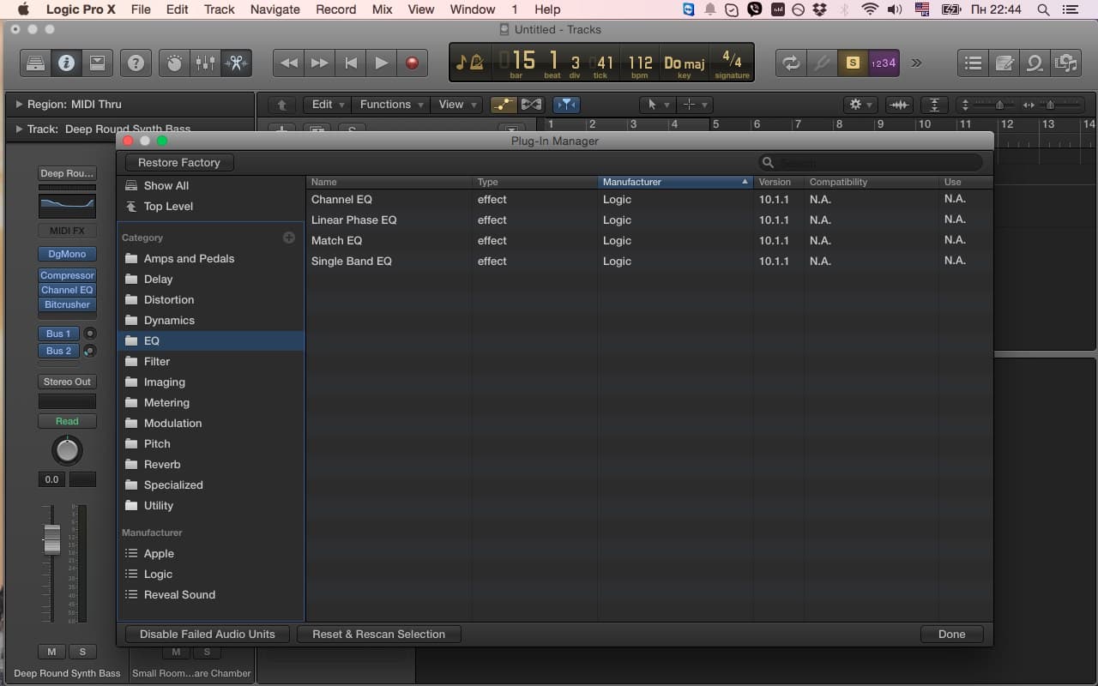
Task: Open the Track menu in the menu bar
Action: [219, 9]
